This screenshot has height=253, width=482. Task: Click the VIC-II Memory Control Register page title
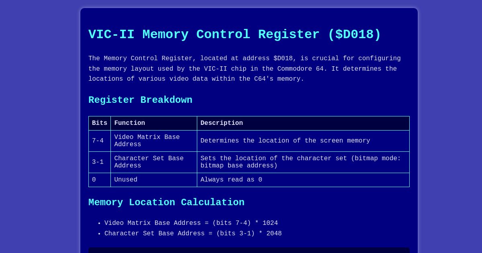point(234,35)
